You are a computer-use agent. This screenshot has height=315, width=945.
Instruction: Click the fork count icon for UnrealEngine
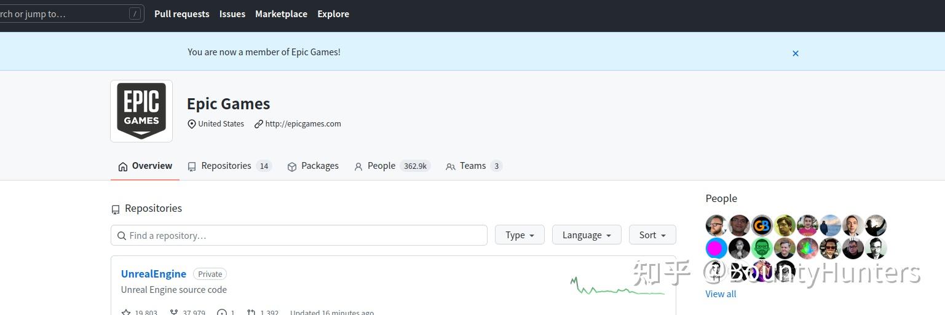[174, 312]
